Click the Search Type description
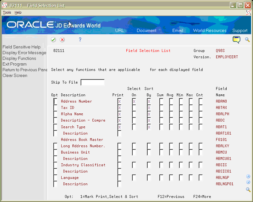 pos(73,127)
